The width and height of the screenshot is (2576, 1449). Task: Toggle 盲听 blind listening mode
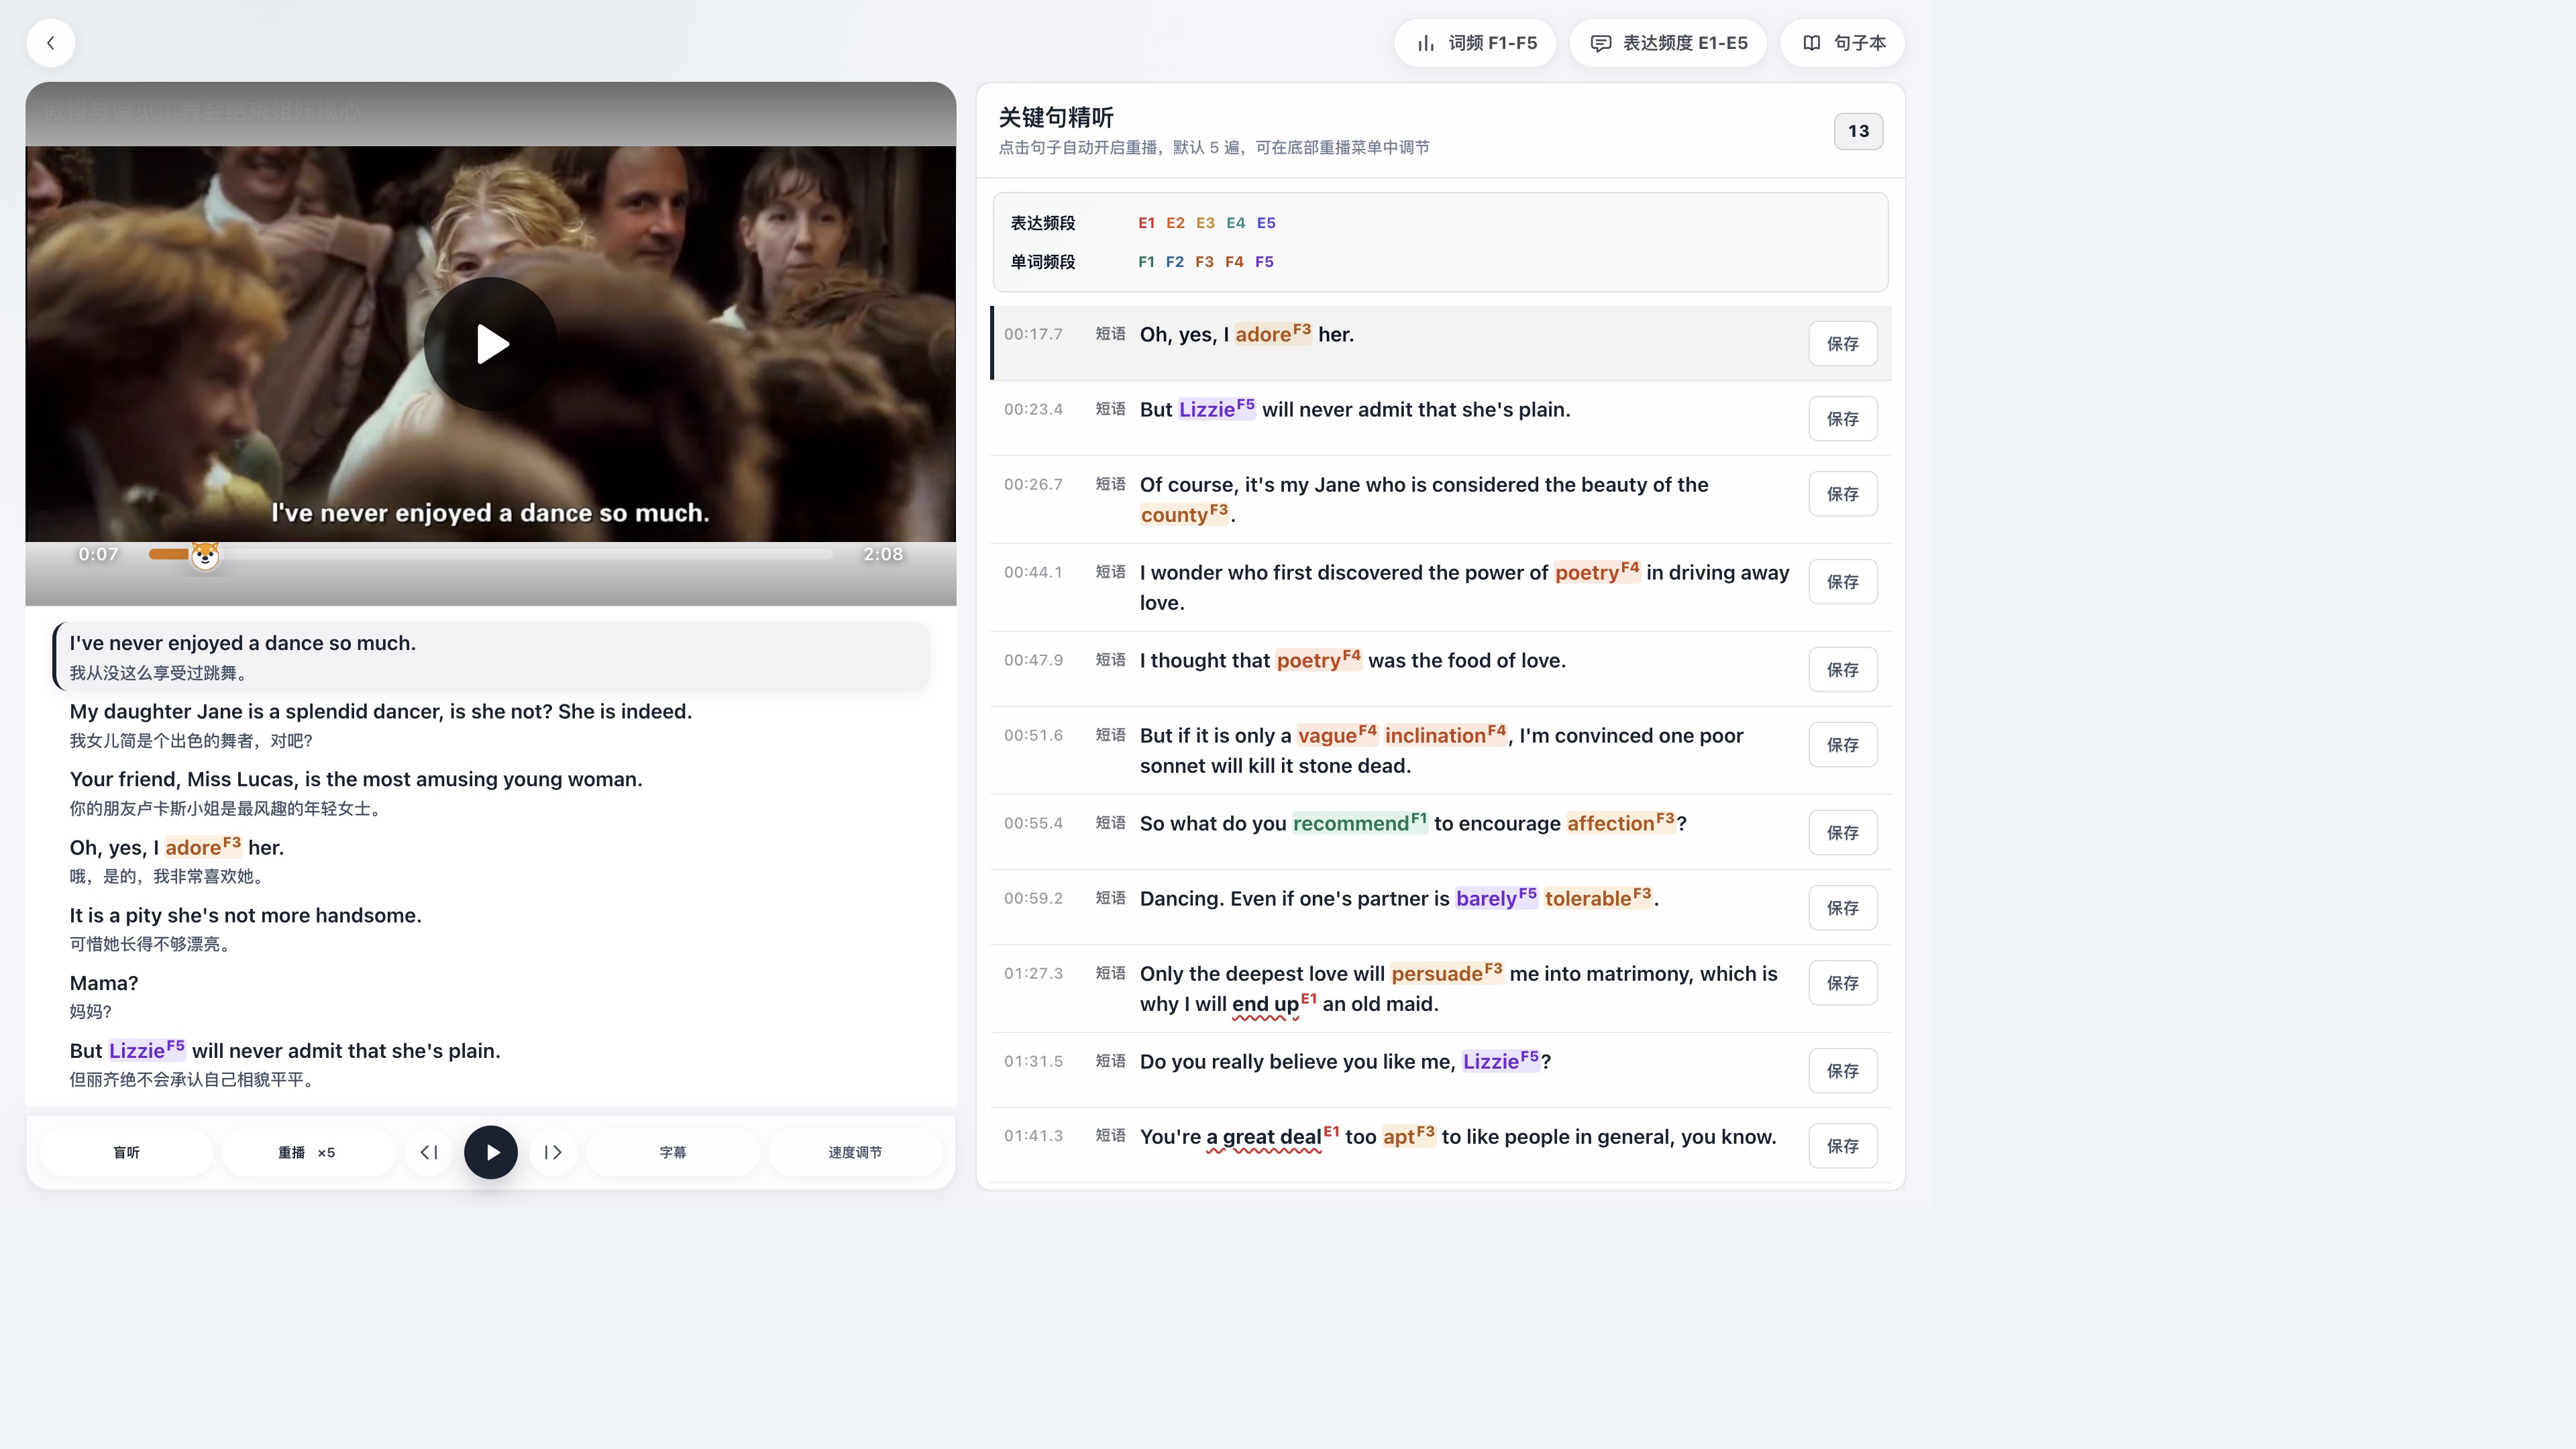point(126,1152)
